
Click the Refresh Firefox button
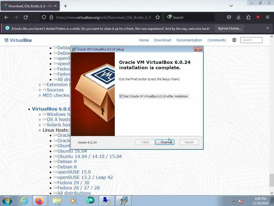click(229, 28)
